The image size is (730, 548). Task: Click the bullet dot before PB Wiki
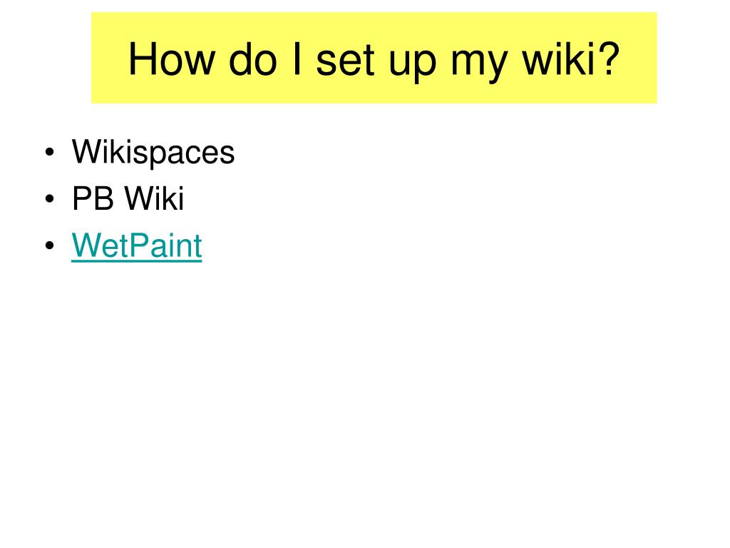[x=50, y=199]
